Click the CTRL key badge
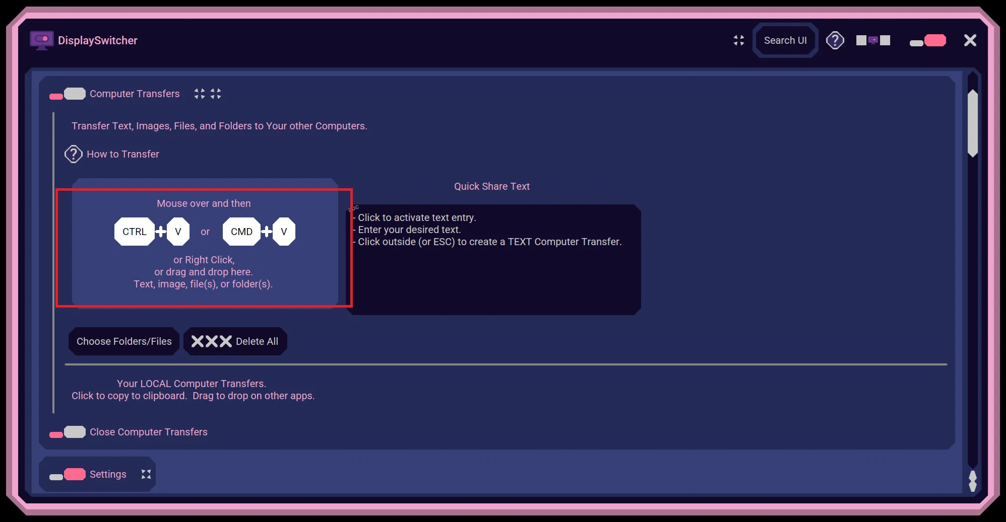 point(135,232)
